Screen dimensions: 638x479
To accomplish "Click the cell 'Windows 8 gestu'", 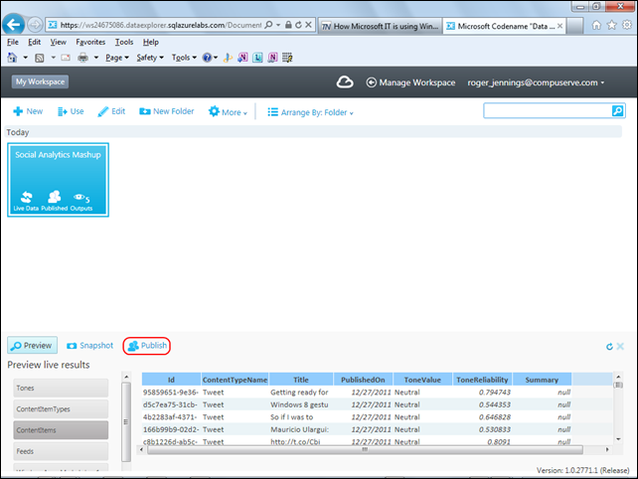I will tap(299, 404).
